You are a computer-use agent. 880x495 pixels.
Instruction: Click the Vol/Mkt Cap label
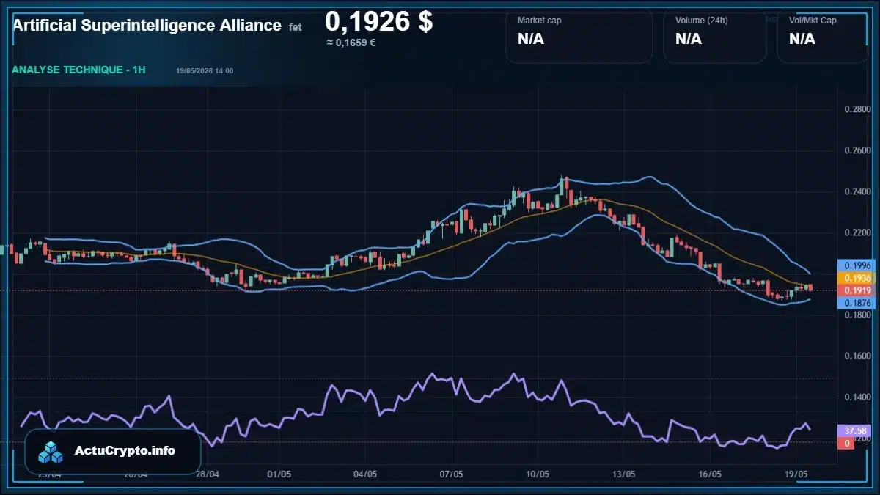[x=813, y=21]
